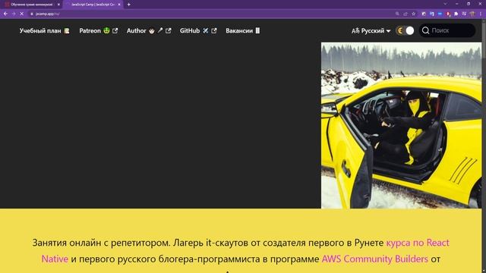This screenshot has height=273, width=486.
Task: Click the text Занятия онлайн с репетитором
Action: pos(101,243)
